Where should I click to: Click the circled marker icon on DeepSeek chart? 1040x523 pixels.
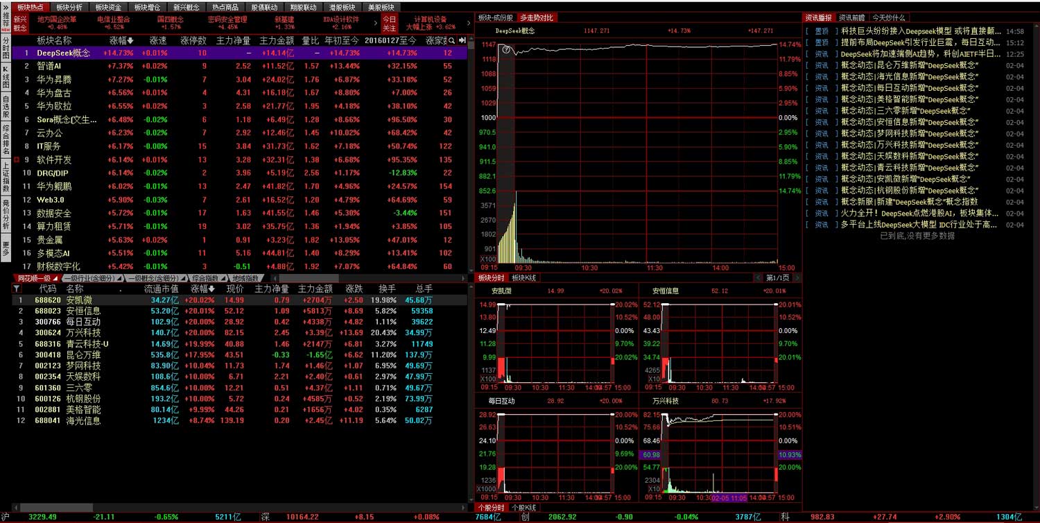[506, 49]
